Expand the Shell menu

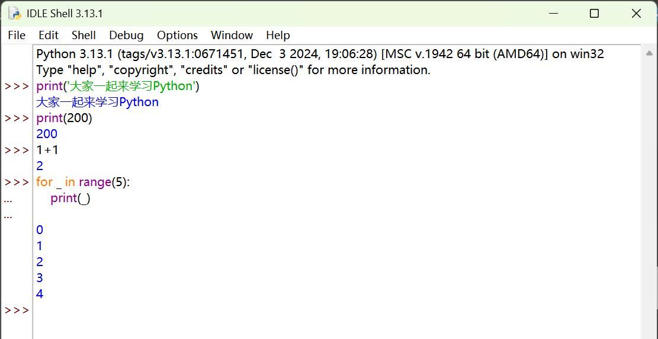pos(84,35)
